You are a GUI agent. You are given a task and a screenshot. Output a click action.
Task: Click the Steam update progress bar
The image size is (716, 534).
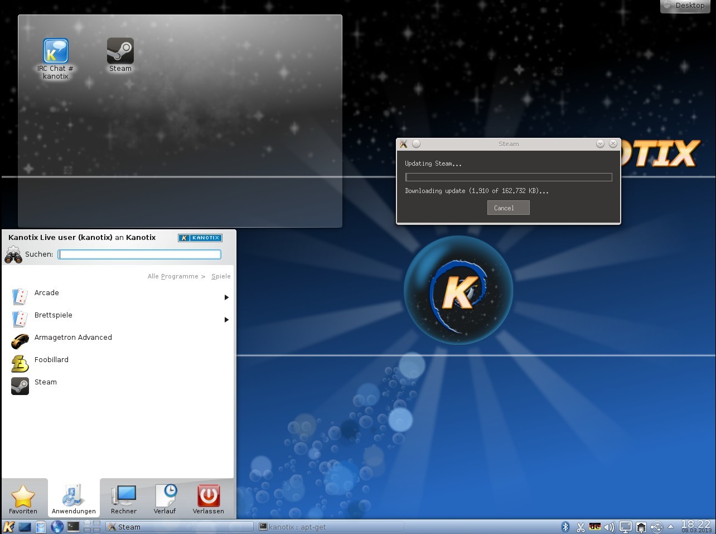coord(509,177)
